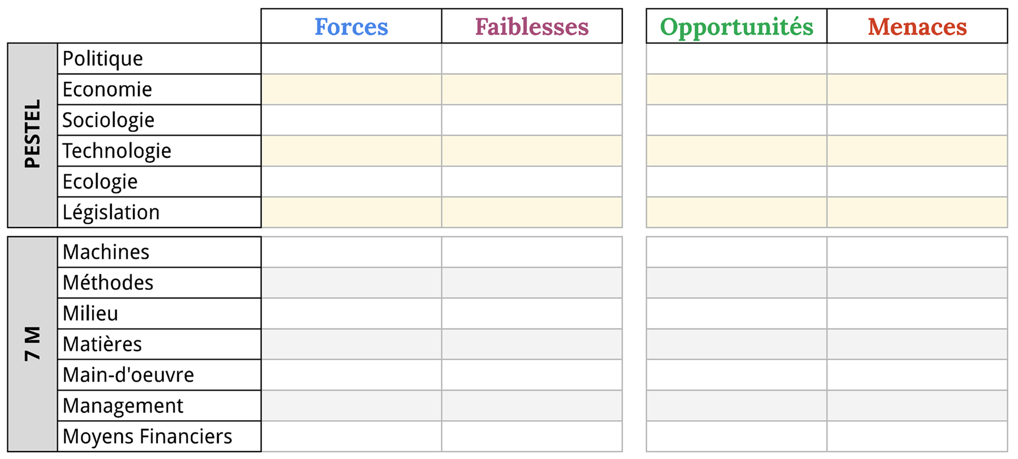1018x459 pixels.
Task: Select the Faiblesses column header
Action: coord(531,27)
